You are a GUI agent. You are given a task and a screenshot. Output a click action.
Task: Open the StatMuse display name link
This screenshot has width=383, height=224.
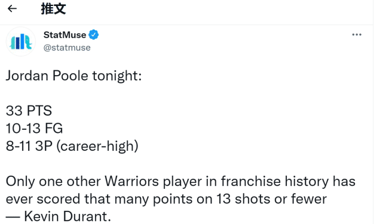click(65, 35)
